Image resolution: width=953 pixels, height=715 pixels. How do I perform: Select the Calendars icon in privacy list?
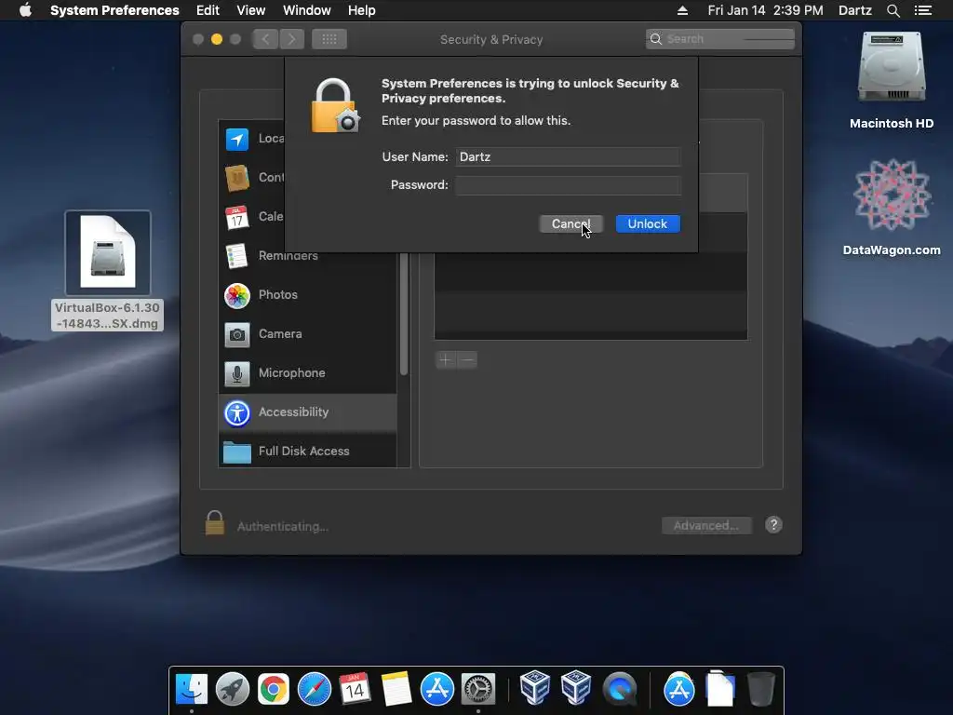tap(237, 217)
